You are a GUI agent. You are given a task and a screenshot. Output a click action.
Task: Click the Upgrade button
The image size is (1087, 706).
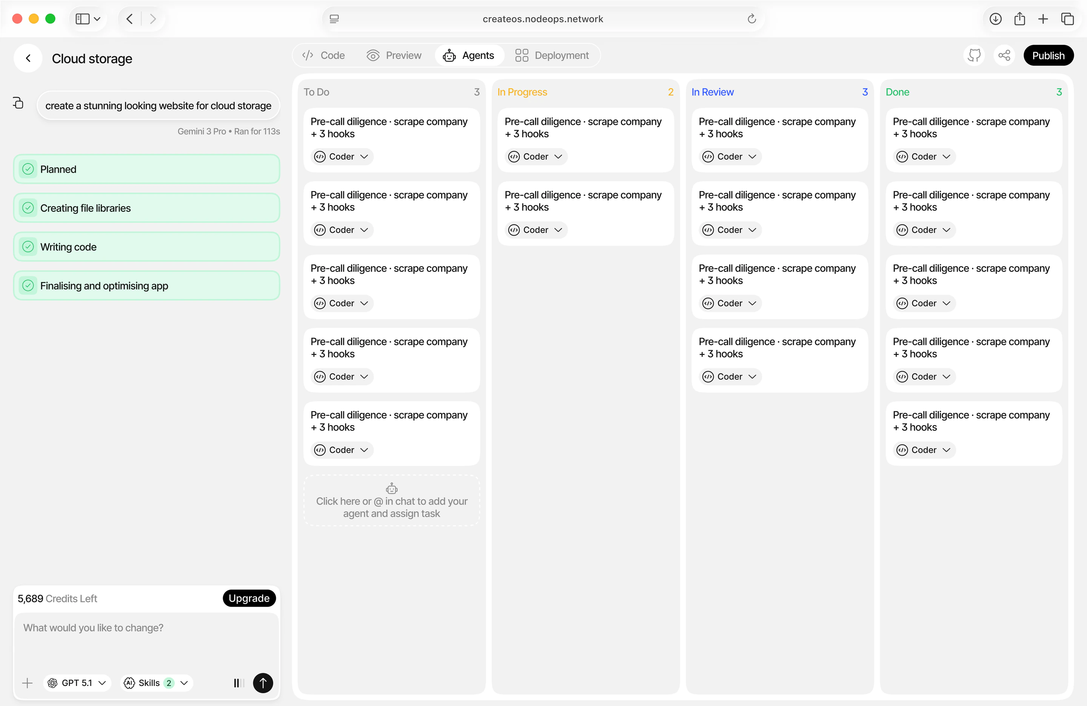coord(249,598)
